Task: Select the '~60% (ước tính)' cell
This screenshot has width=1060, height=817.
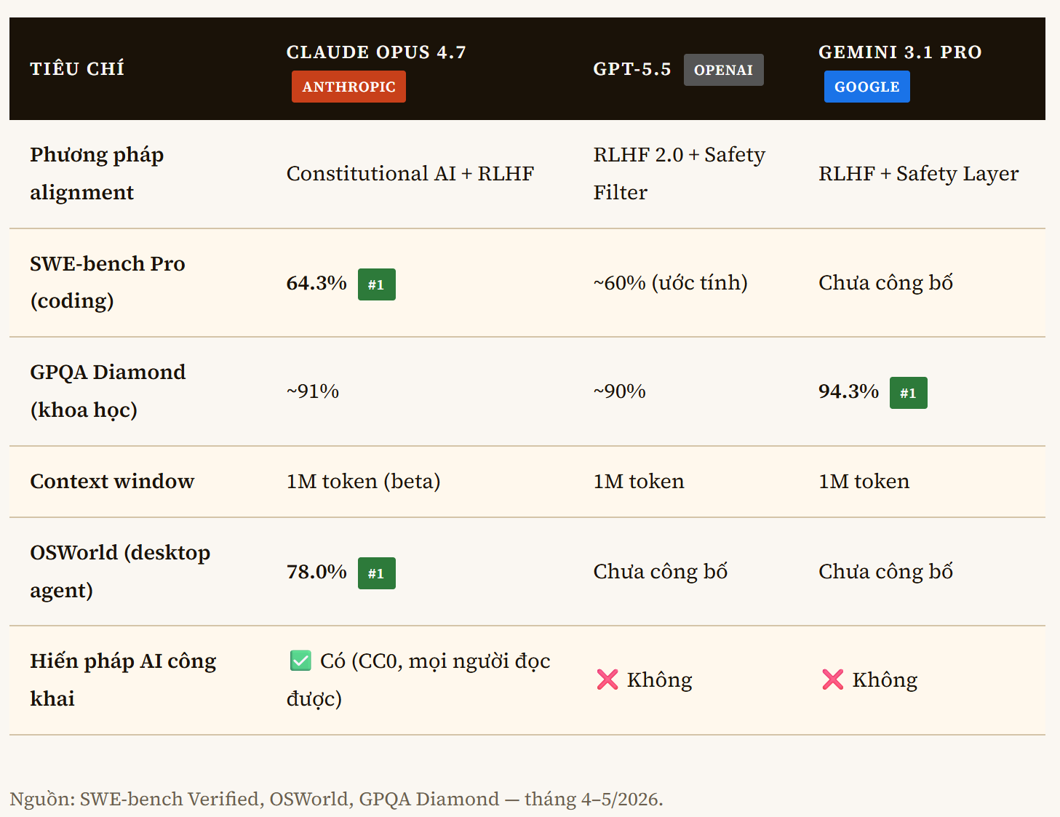Action: point(671,283)
